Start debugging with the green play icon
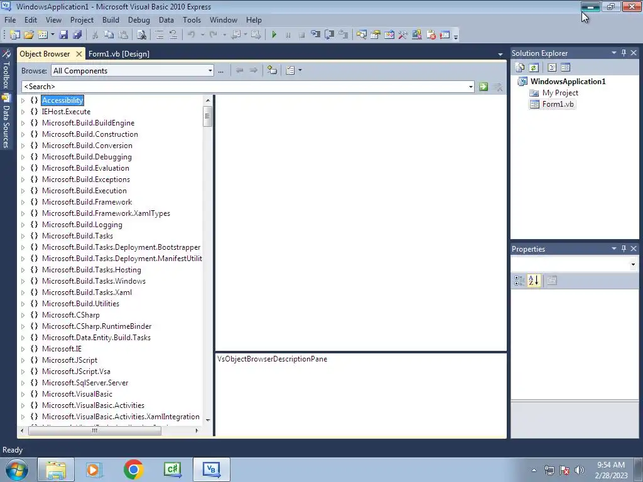Screen dimensions: 643x482 274,35
